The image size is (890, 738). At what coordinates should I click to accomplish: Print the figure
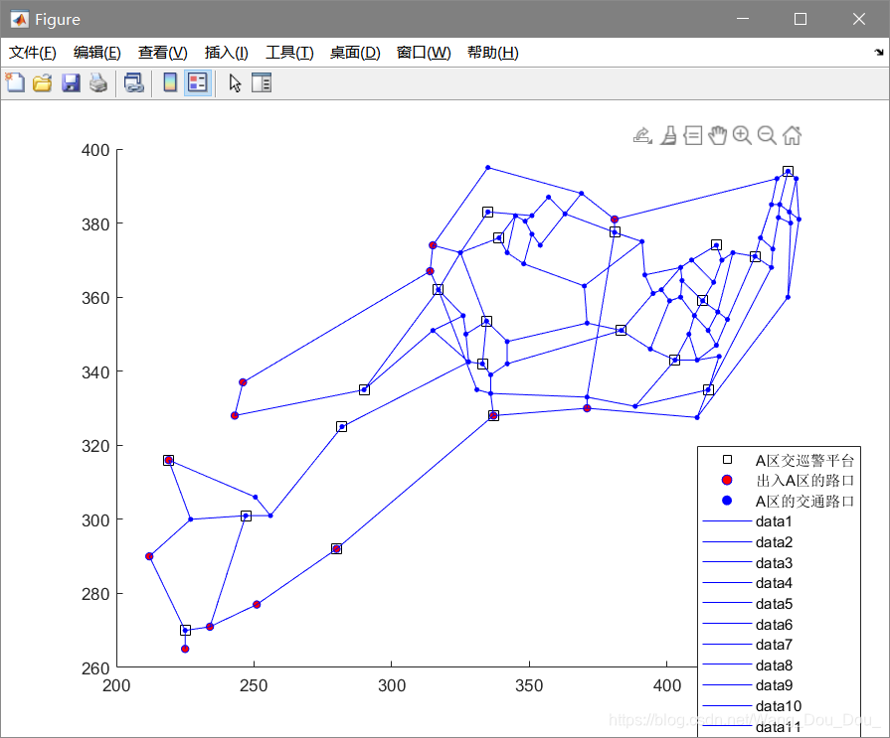(x=96, y=82)
